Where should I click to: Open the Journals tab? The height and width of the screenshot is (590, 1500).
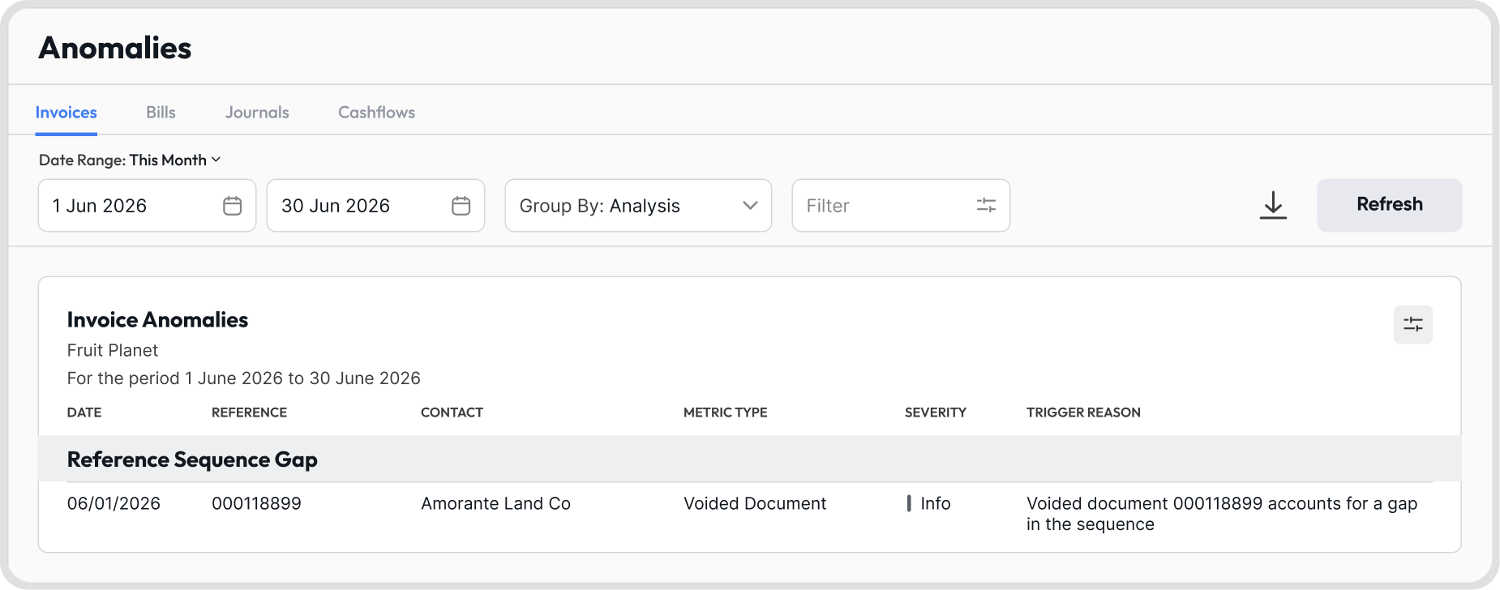(x=257, y=113)
